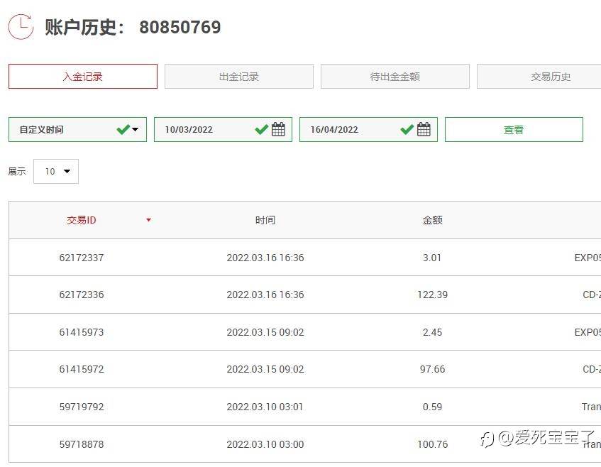Viewport: 601px width, 467px height.
Task: Click the 时间 column header
Action: 265,220
